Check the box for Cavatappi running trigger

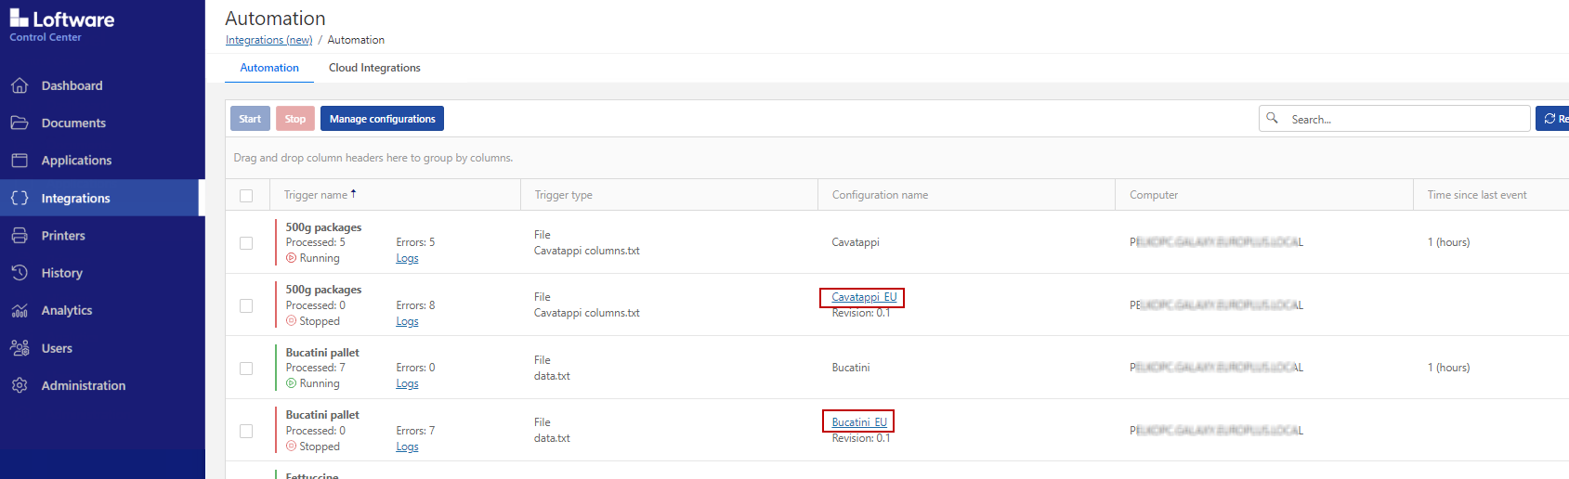[246, 243]
